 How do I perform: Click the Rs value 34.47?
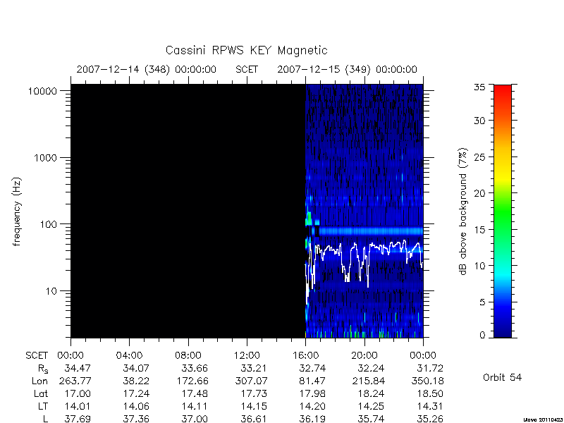pyautogui.click(x=78, y=368)
